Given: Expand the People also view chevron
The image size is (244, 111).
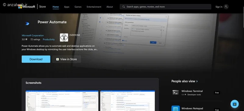Looking at the screenshot, I should [x=197, y=81].
